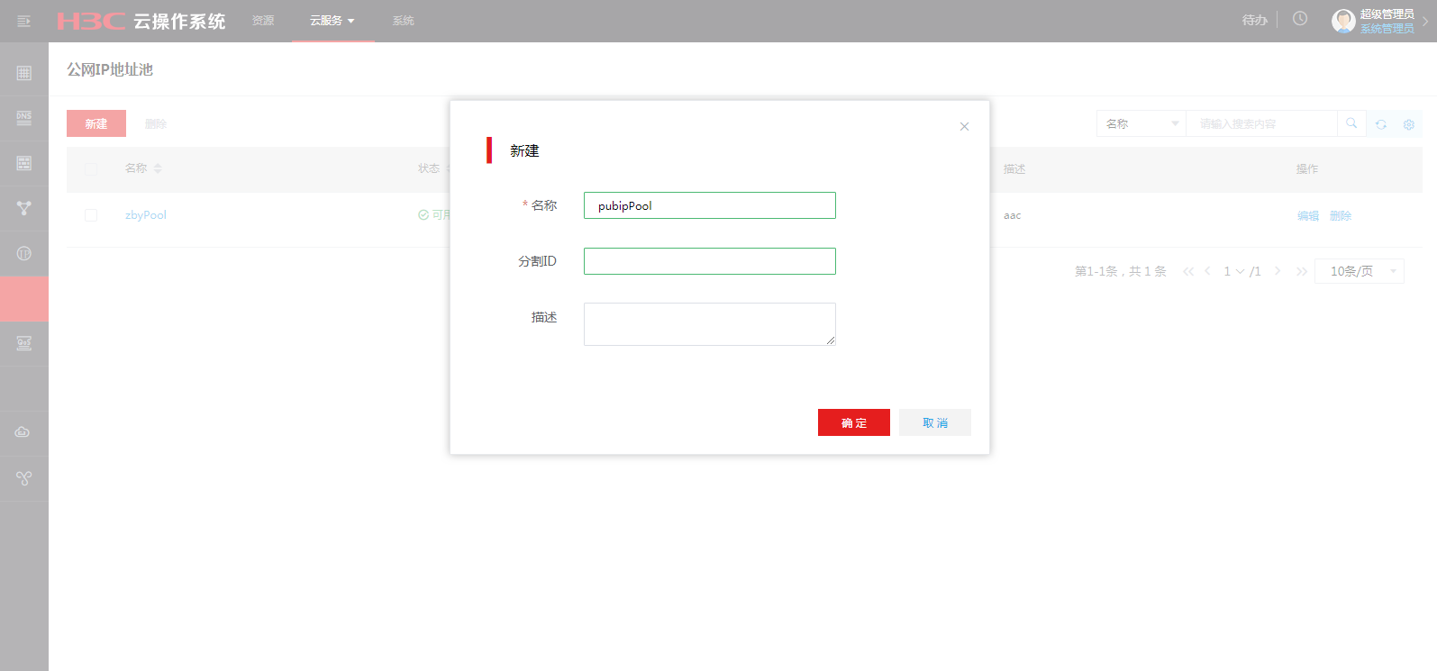Viewport: 1437px width, 671px height.
Task: Open table column settings gear icon
Action: 1408,124
